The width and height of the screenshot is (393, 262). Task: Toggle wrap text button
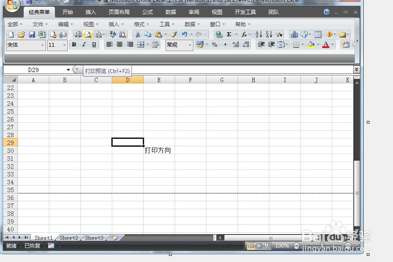[155, 45]
